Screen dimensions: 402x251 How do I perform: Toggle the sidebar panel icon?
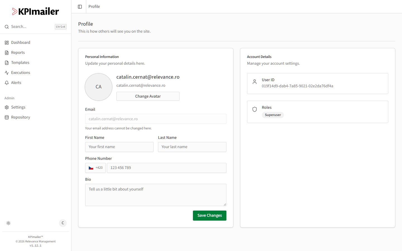tap(80, 7)
